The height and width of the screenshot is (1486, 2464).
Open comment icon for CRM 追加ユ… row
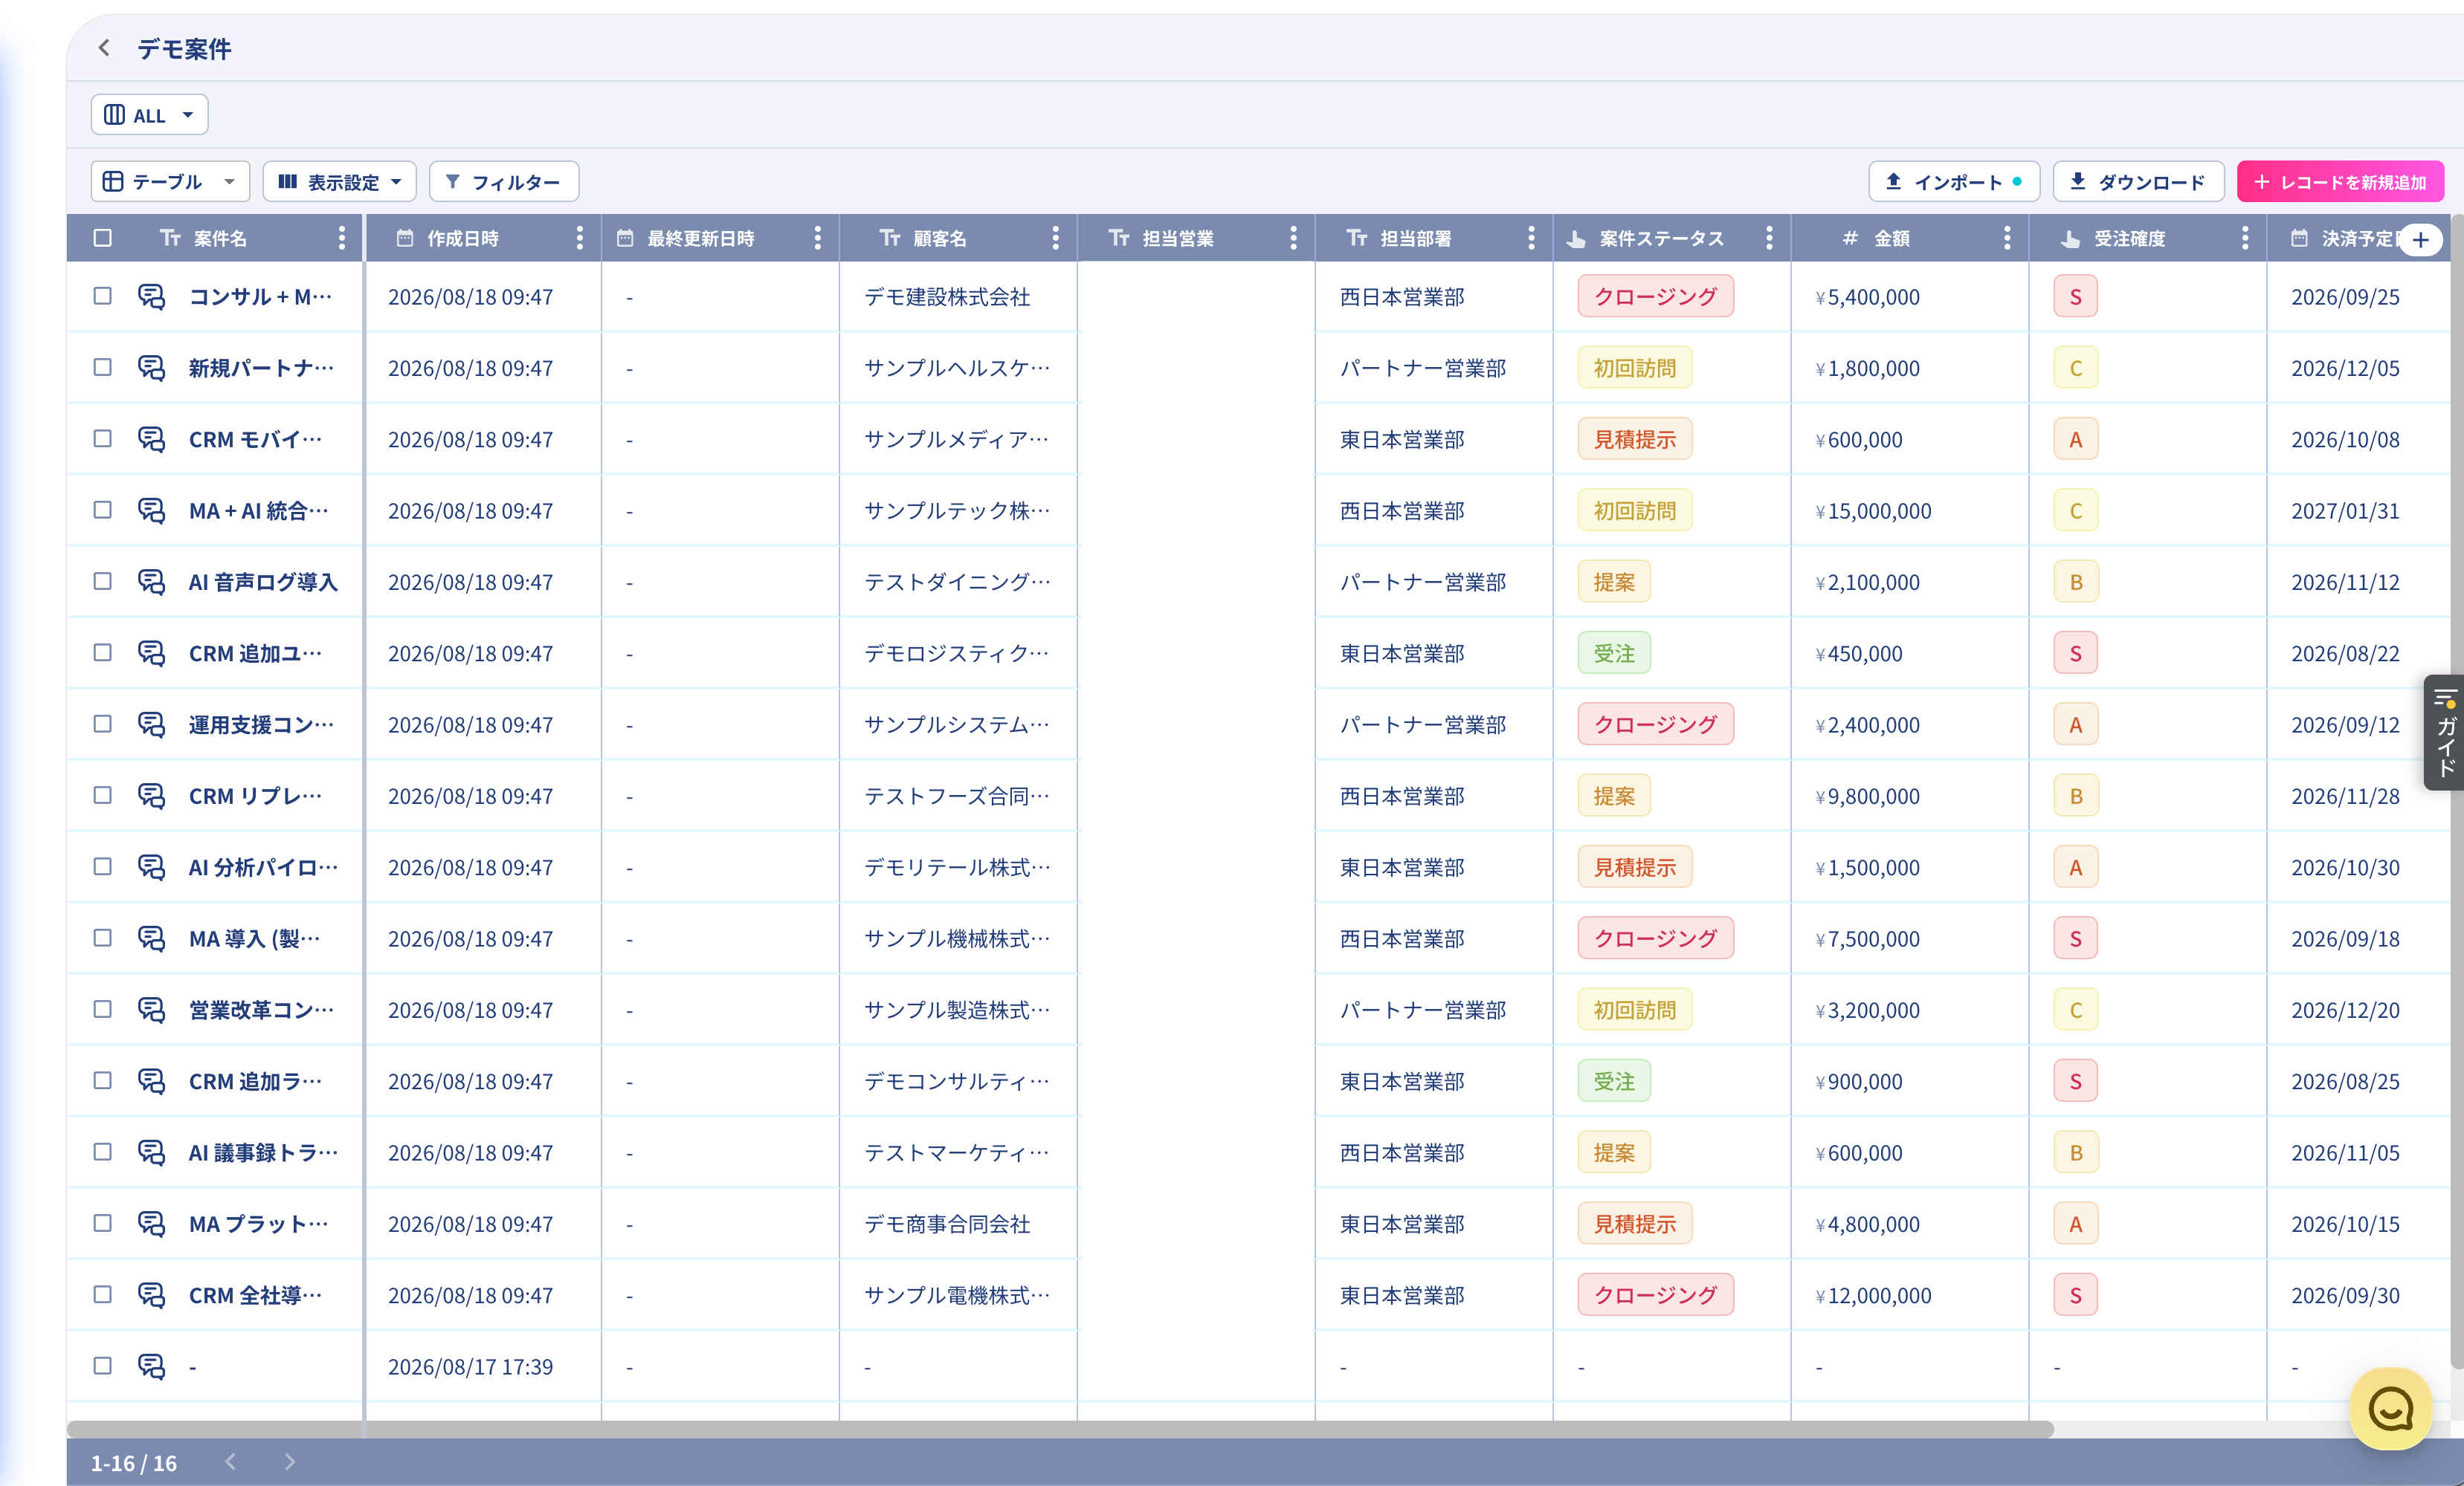(151, 652)
